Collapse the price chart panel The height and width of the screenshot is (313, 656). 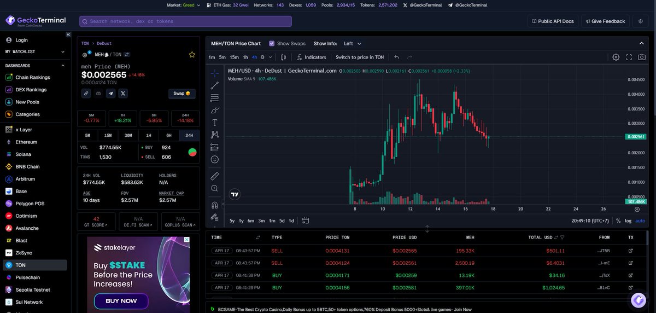642,43
